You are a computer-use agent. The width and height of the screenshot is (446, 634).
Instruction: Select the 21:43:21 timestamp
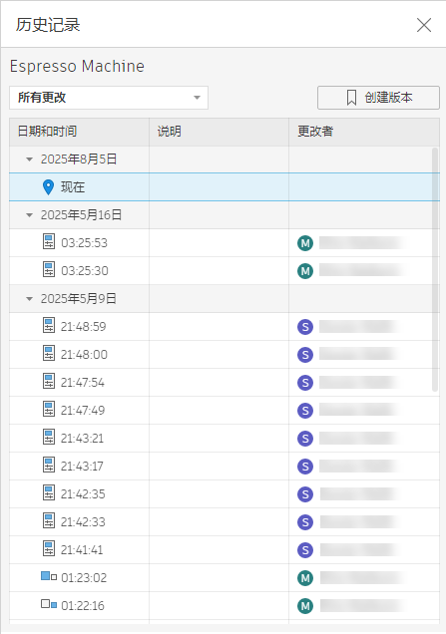pyautogui.click(x=82, y=439)
